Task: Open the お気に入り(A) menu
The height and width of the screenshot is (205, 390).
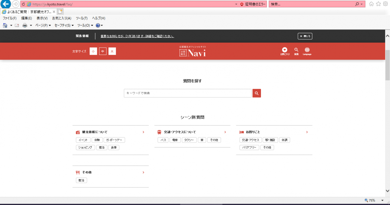Action: [x=61, y=18]
